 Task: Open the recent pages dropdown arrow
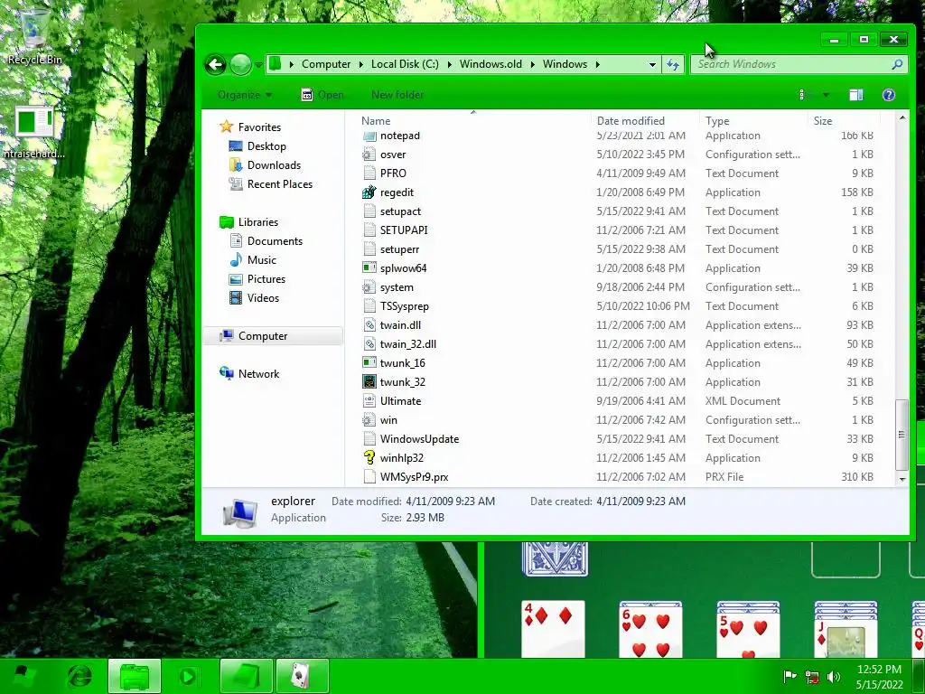[x=258, y=65]
